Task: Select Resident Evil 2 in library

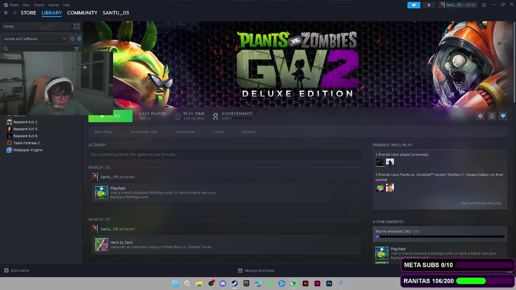Action: click(x=25, y=122)
